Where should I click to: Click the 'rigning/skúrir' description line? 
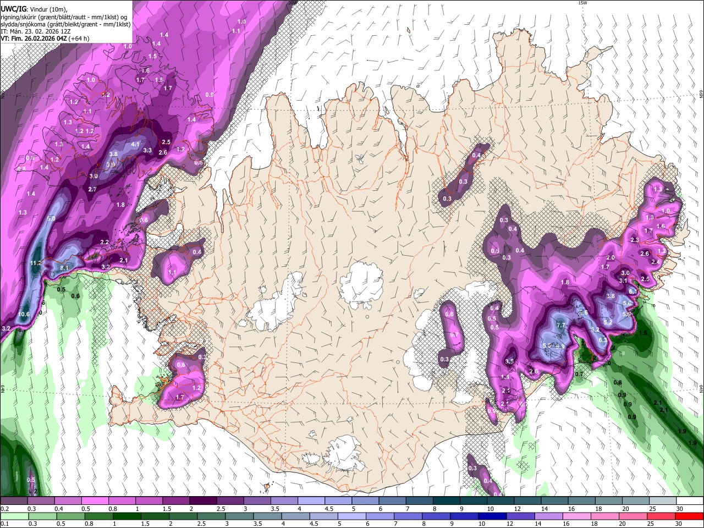[65, 16]
